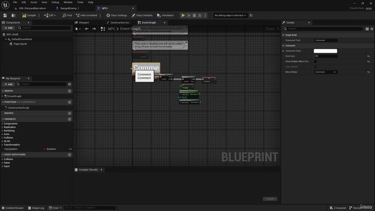Select ConstructionScript function
The image size is (375, 211).
pos(19,108)
